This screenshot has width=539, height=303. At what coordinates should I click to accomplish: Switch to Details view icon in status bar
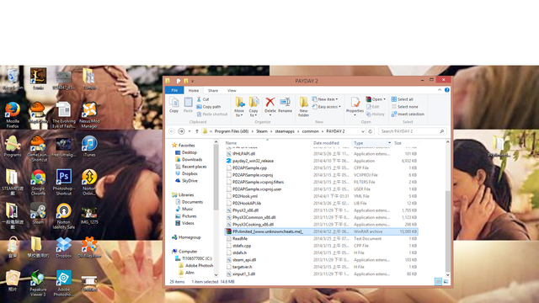tap(438, 282)
